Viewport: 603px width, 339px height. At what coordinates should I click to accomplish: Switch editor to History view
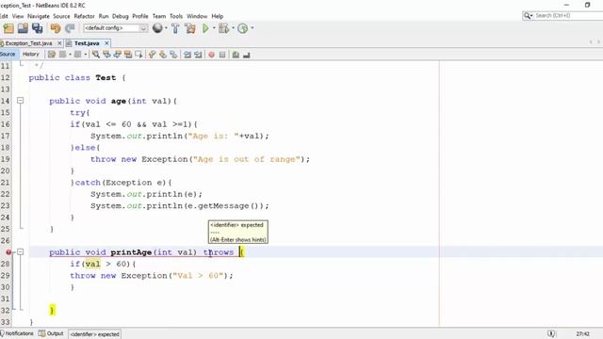pos(31,55)
